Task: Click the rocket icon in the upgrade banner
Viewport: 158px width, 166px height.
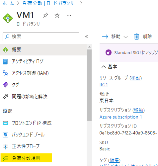Action: pos(109,52)
